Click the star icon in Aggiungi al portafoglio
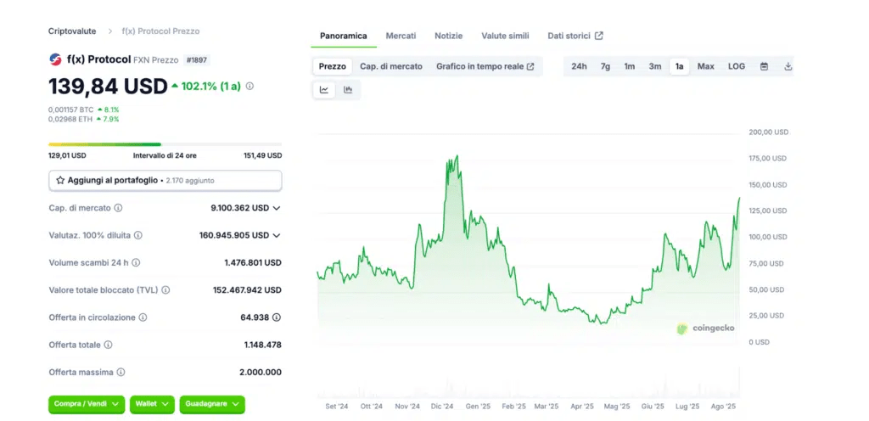Viewport: 869px width, 421px height. click(x=60, y=181)
